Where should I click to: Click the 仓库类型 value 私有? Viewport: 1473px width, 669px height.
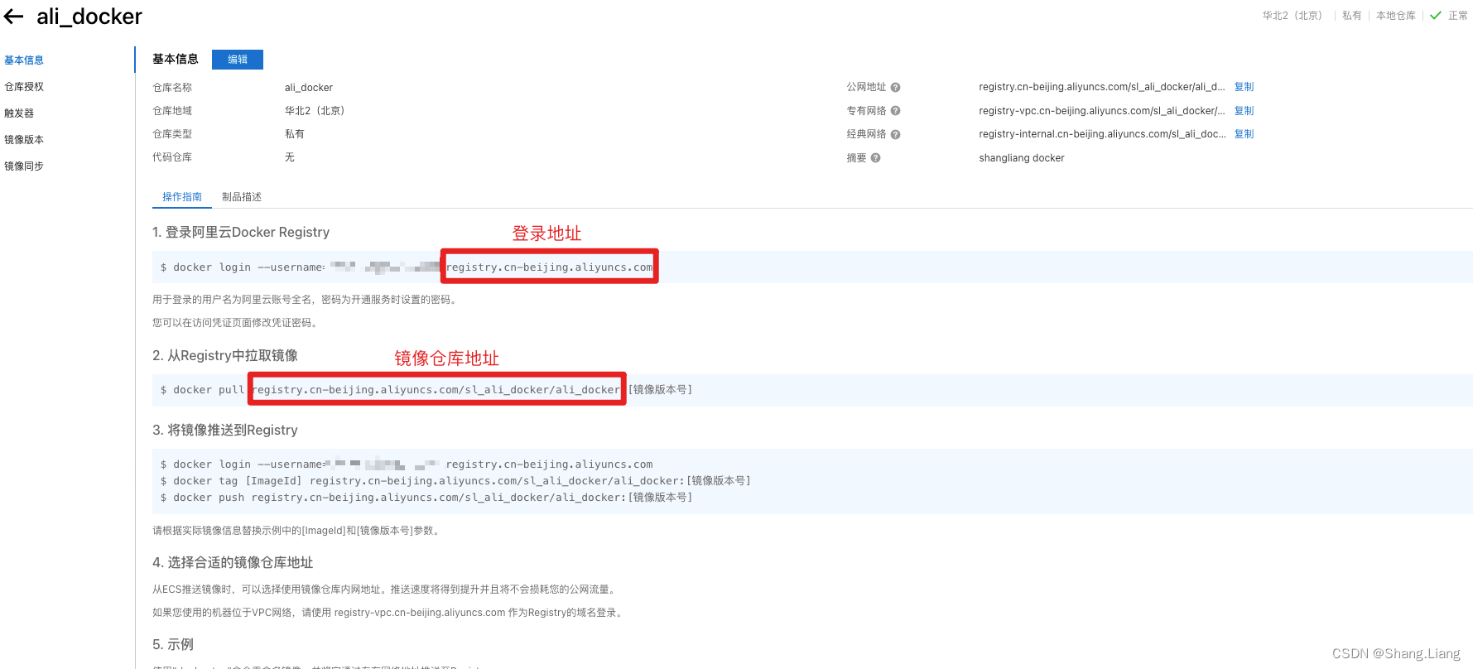coord(295,134)
